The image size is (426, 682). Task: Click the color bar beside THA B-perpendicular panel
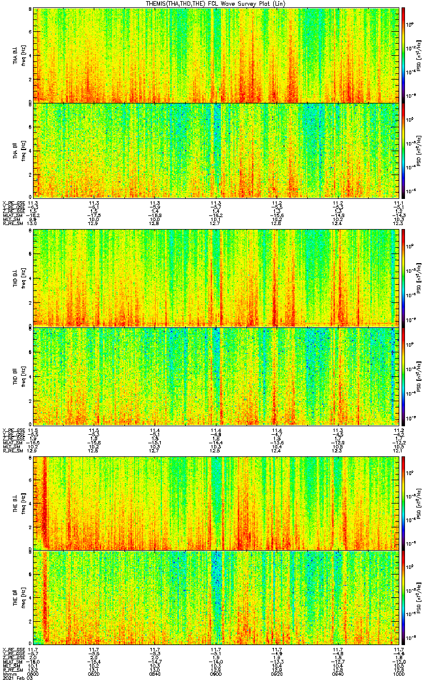pyautogui.click(x=403, y=55)
